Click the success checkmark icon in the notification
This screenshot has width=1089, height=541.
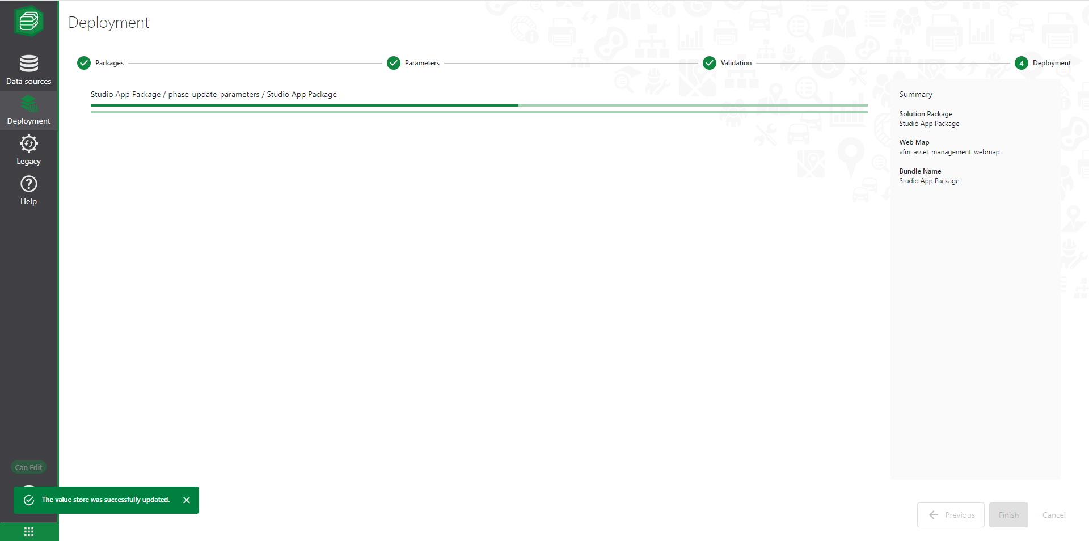(29, 500)
